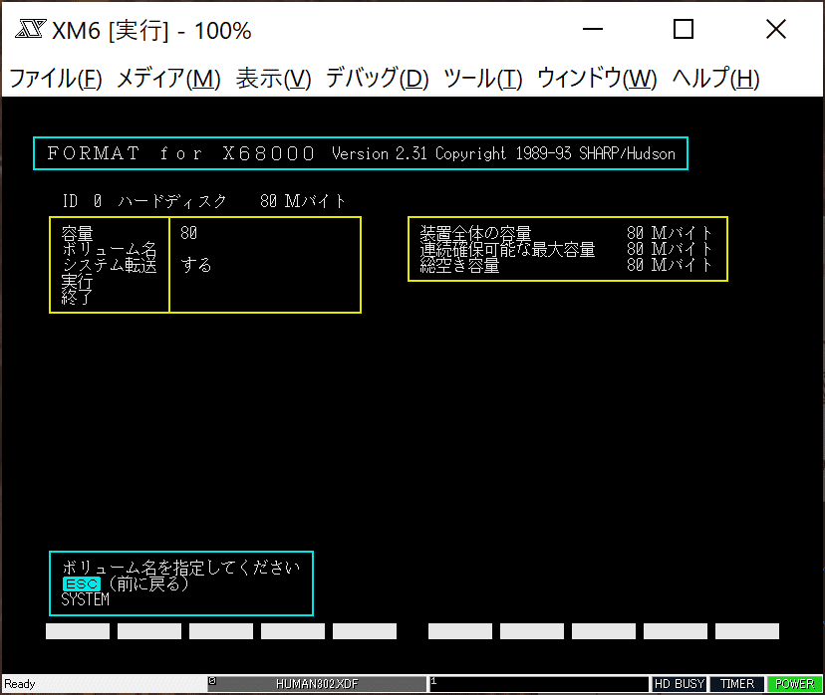The width and height of the screenshot is (825, 695).
Task: Click the first function key bar slot
Action: coord(78,631)
